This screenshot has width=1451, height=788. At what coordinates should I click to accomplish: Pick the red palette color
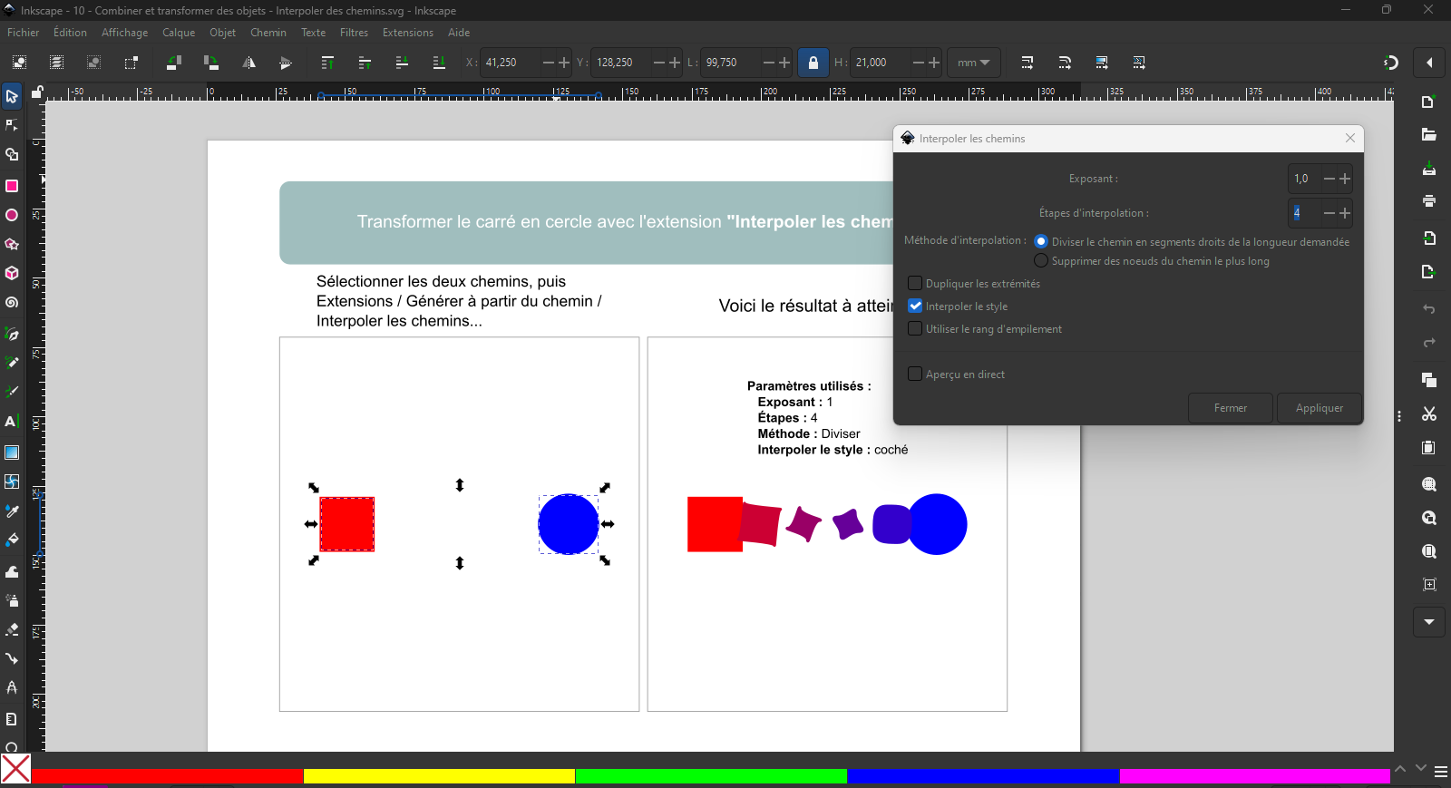(x=167, y=776)
